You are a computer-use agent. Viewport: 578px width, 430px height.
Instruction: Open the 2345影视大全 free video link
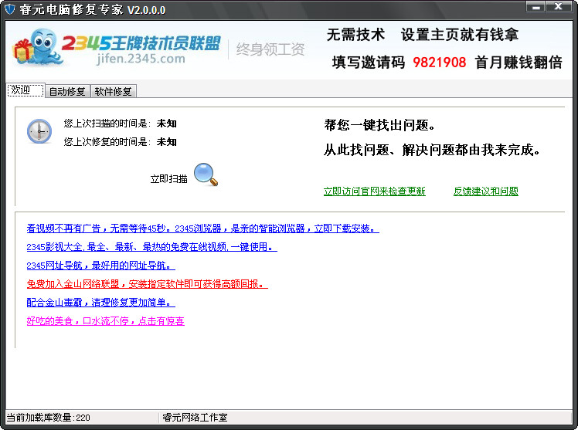pyautogui.click(x=152, y=247)
